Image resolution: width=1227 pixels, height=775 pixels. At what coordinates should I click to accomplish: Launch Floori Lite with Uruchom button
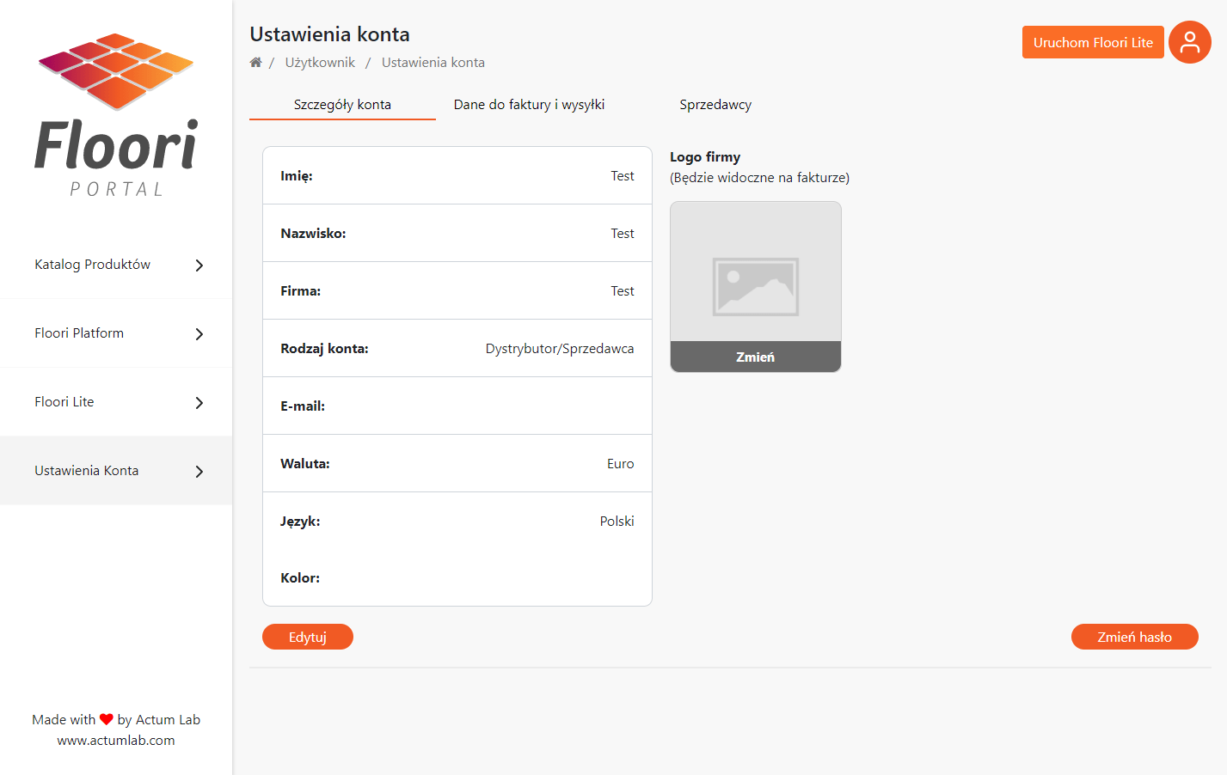(x=1093, y=42)
